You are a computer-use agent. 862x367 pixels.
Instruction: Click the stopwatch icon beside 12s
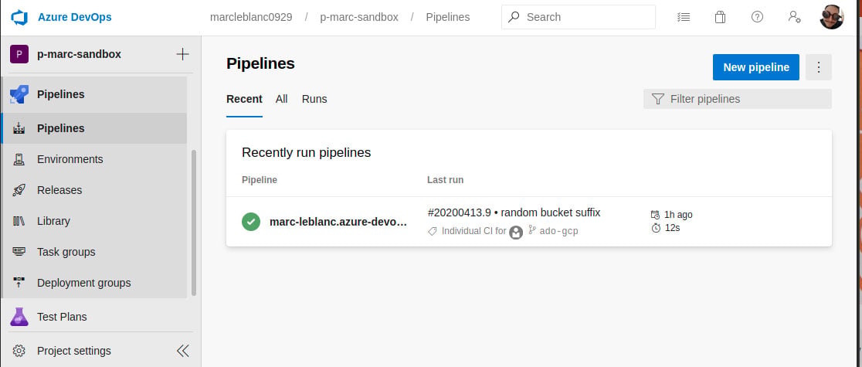655,228
